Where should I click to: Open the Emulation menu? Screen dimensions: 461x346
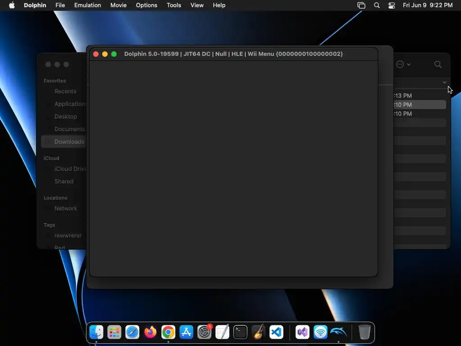(x=88, y=5)
